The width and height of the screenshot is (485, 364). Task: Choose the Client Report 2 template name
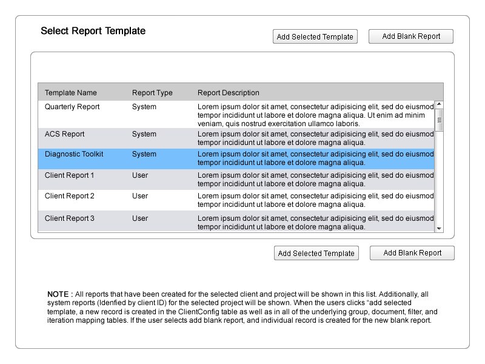coord(70,196)
